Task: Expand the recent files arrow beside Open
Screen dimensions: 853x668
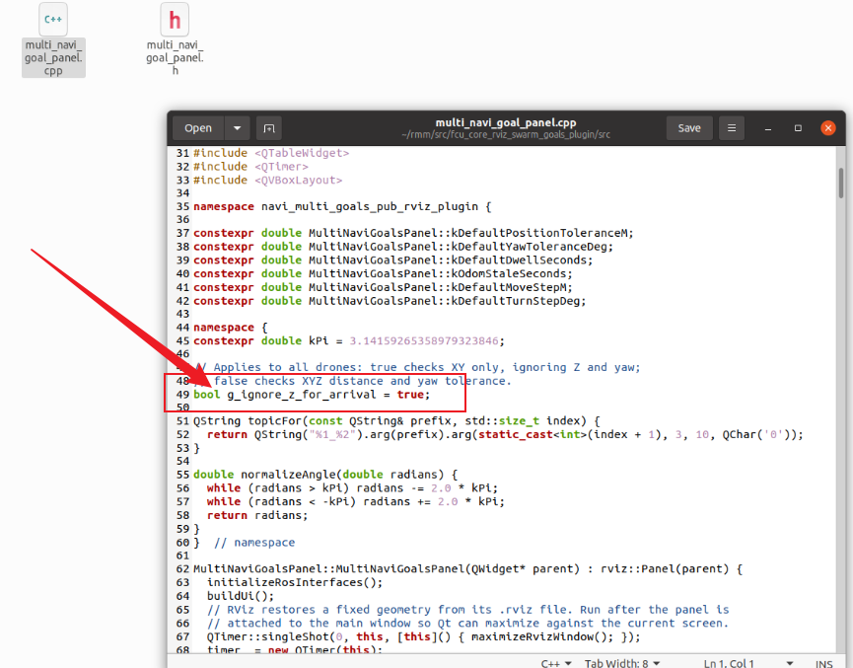Action: [238, 128]
